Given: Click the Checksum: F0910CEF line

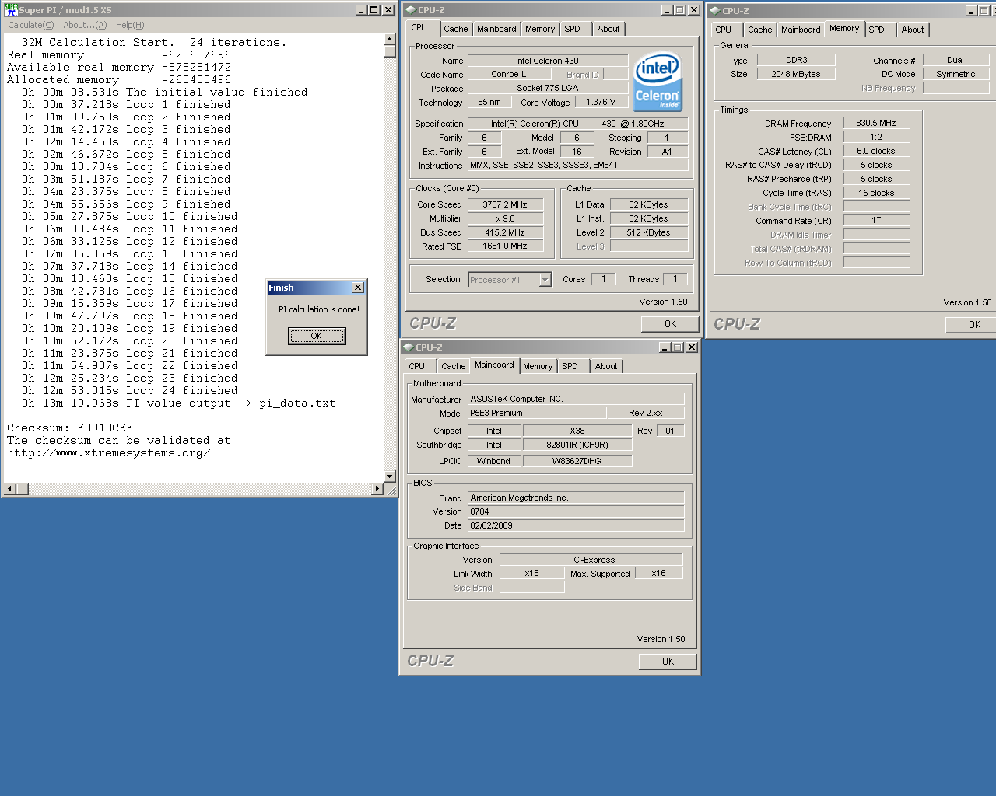Looking at the screenshot, I should pyautogui.click(x=70, y=428).
